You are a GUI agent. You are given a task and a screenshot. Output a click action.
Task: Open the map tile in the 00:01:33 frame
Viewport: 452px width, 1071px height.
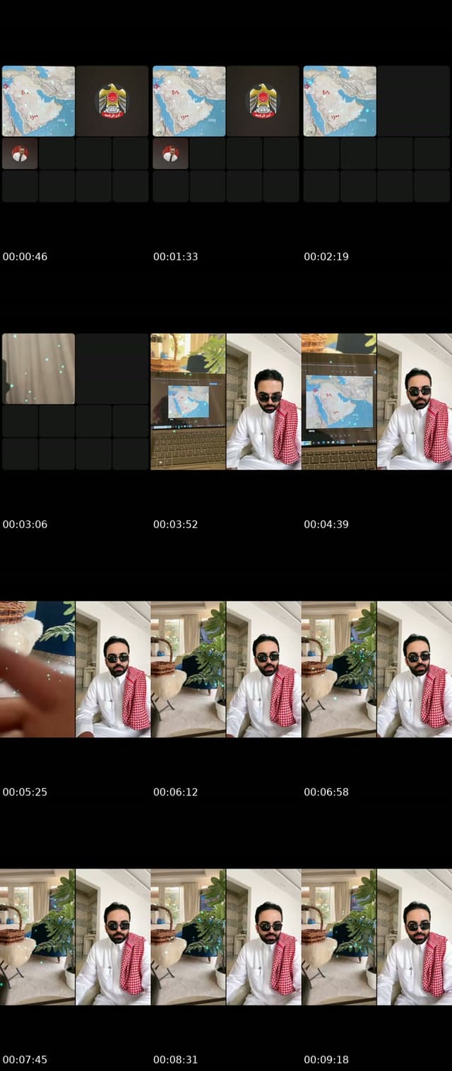(189, 101)
